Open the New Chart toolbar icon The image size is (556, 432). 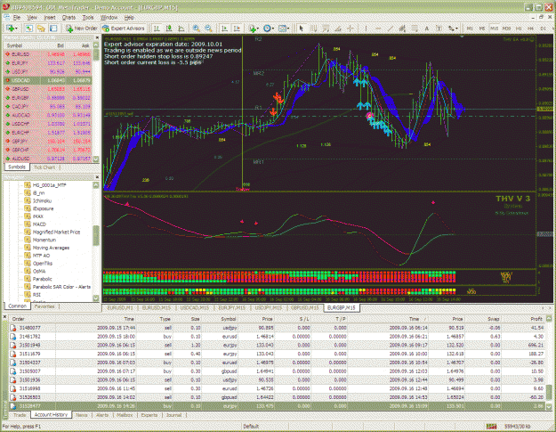[10, 29]
